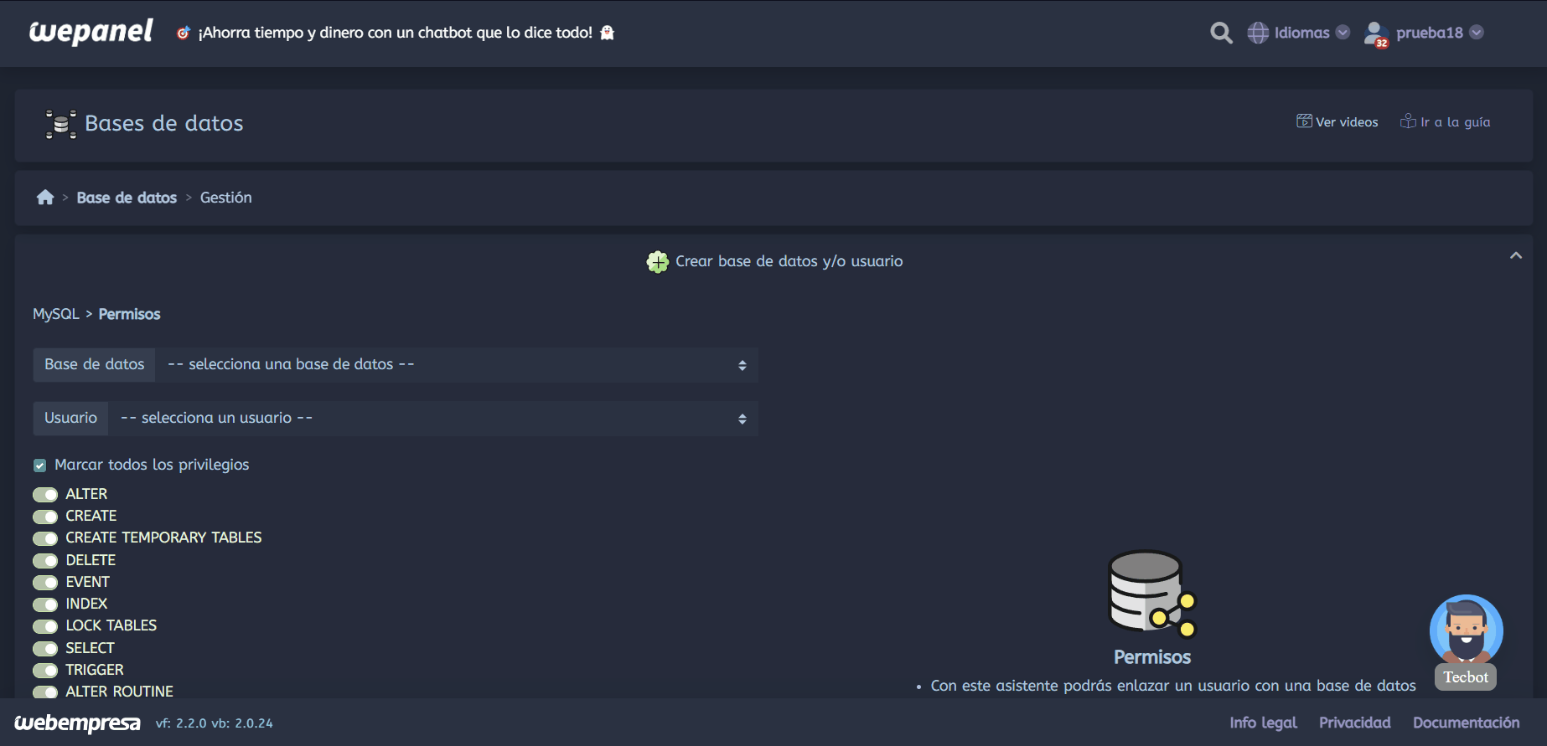This screenshot has height=746, width=1547.
Task: Turn off the DELETE privilege toggle
Action: tap(45, 561)
